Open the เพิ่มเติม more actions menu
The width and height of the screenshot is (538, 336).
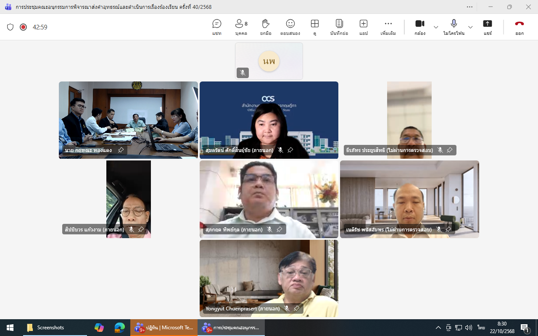(388, 27)
